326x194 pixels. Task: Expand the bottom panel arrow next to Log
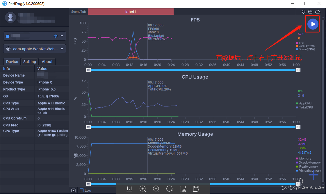click(x=73, y=190)
